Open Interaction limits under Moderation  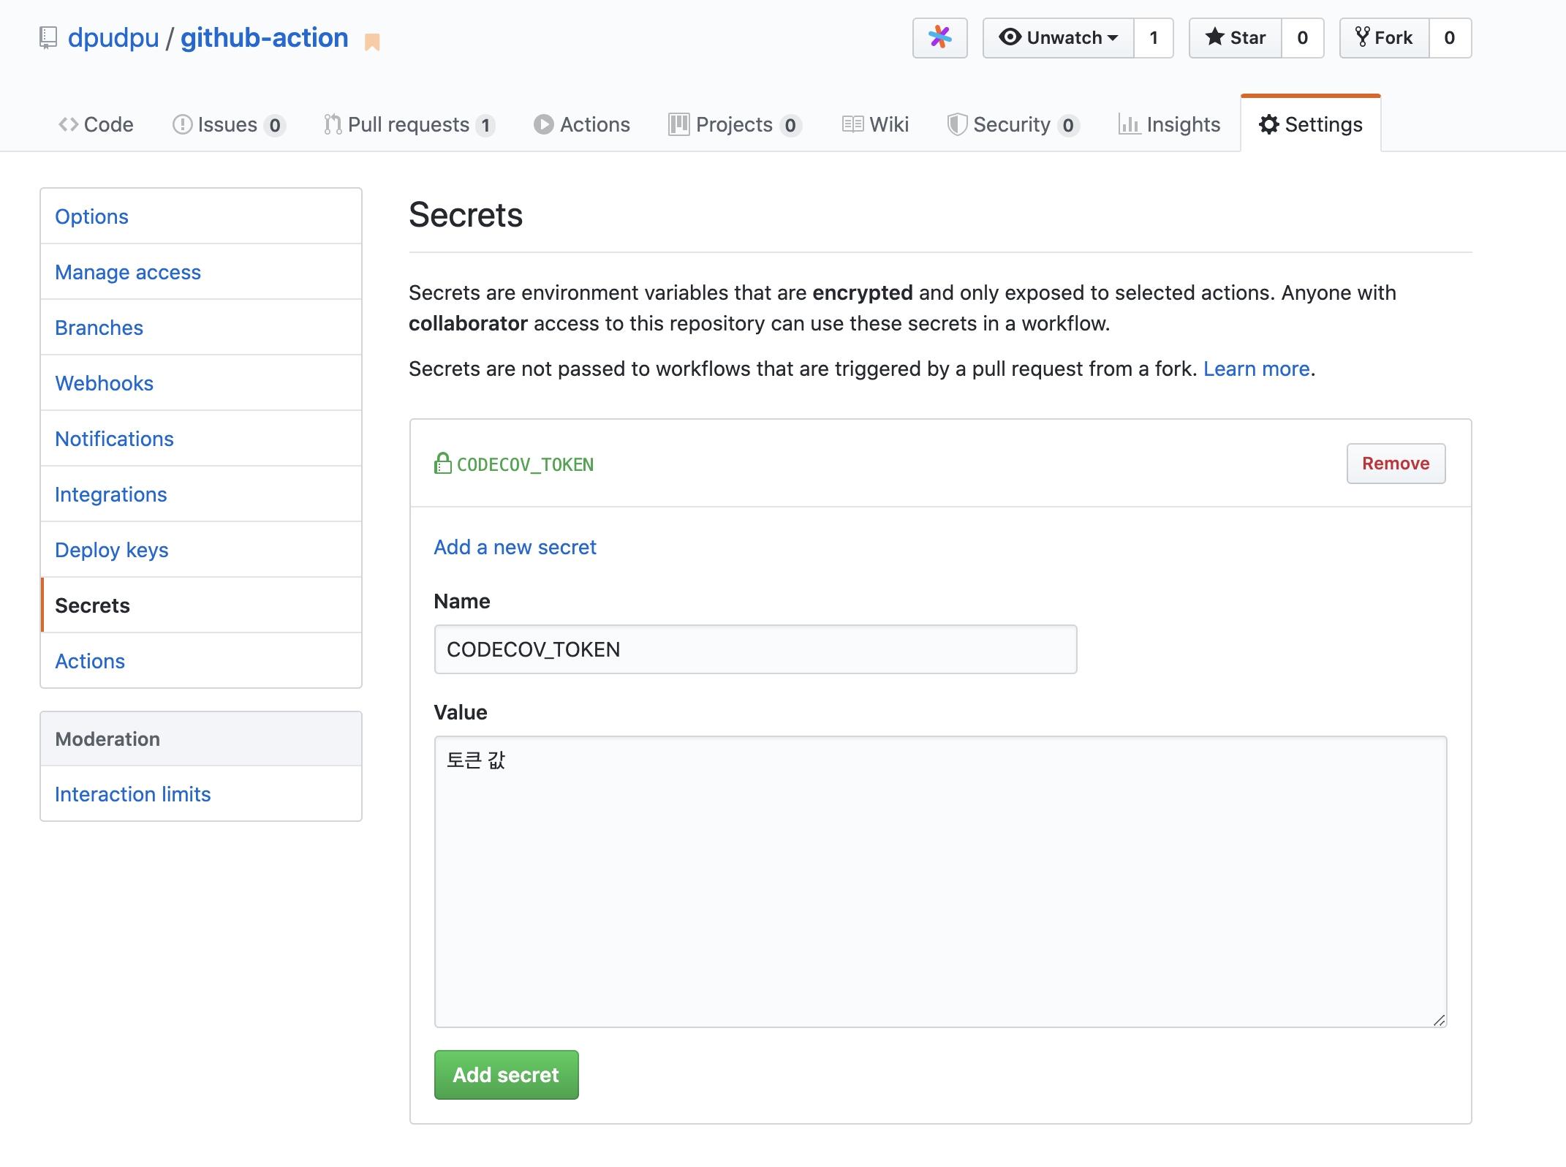tap(133, 794)
